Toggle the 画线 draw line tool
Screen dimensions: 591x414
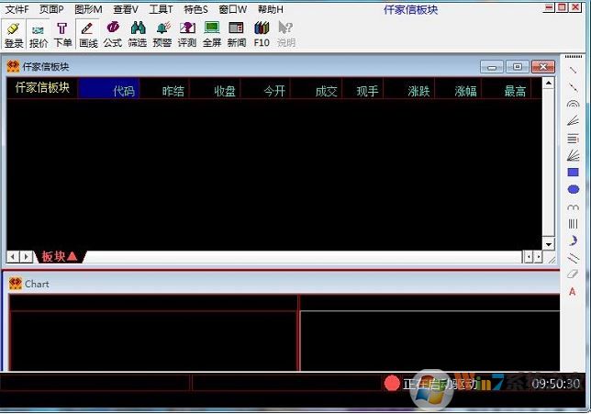click(x=87, y=34)
